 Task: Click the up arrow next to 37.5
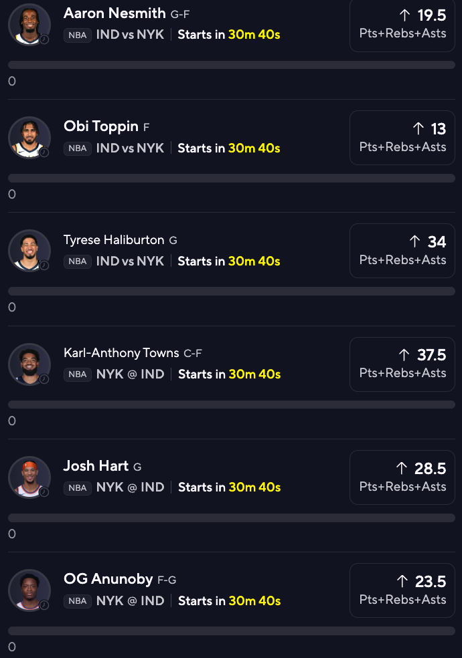click(404, 355)
